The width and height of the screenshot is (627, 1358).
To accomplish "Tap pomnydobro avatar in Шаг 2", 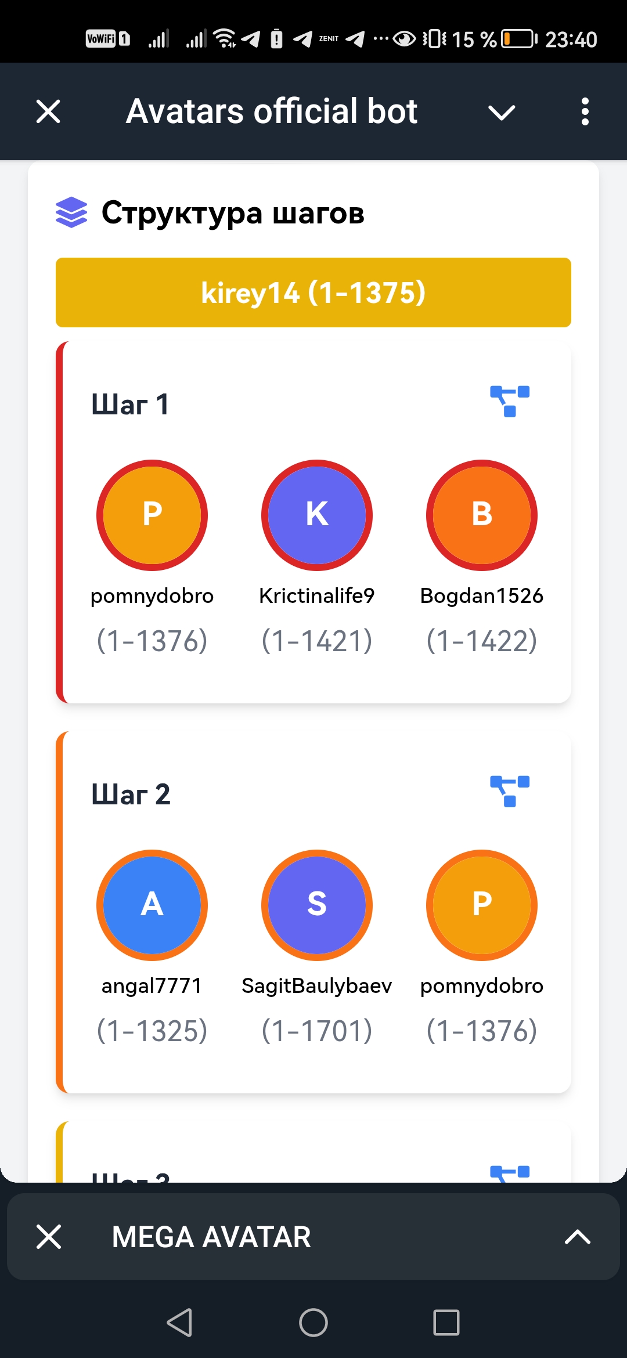I will 482,905.
